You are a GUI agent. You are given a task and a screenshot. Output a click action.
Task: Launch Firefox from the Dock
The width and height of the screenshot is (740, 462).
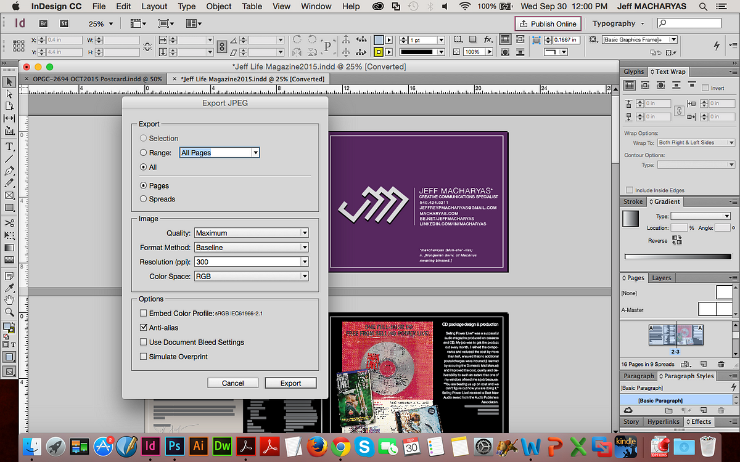317,445
